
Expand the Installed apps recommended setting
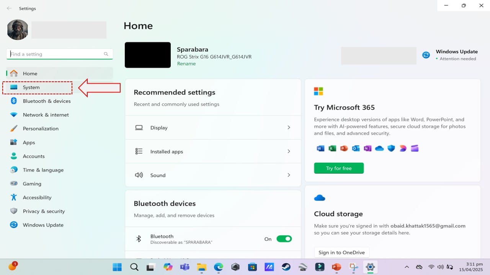click(213, 151)
